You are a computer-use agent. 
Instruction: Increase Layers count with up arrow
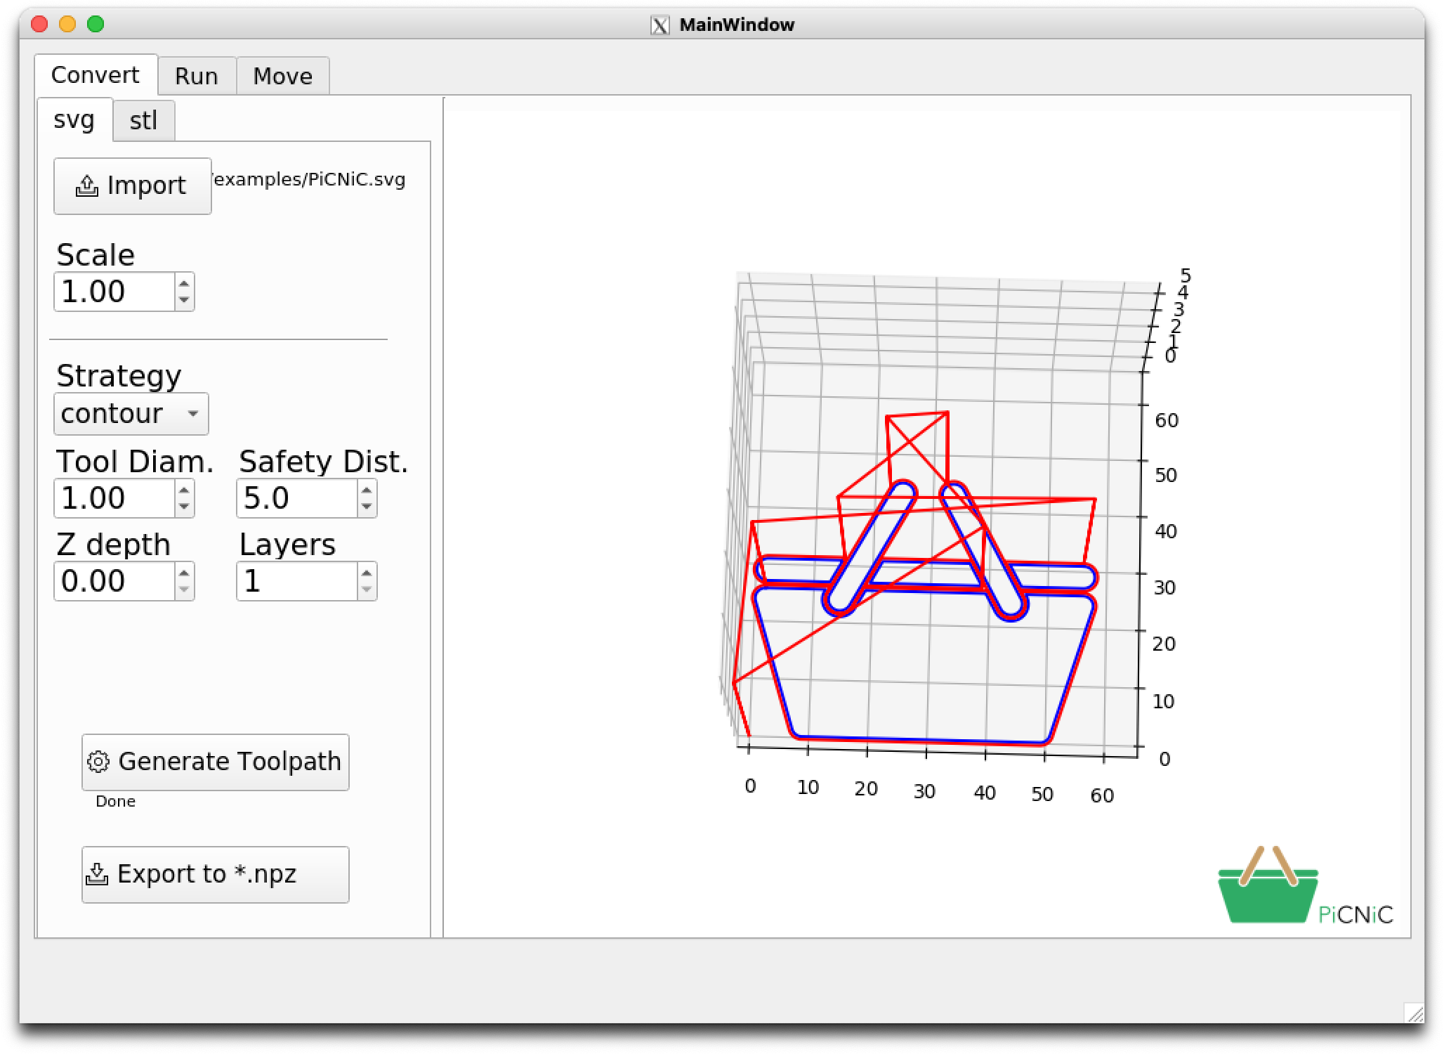click(x=367, y=573)
